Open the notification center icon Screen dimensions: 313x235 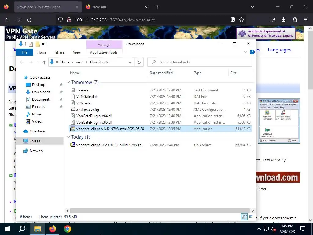(x=303, y=229)
